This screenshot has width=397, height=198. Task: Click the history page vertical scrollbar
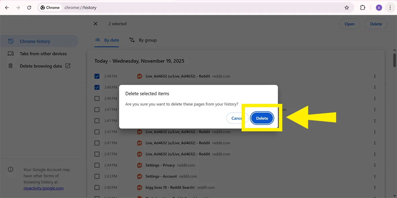[x=394, y=60]
